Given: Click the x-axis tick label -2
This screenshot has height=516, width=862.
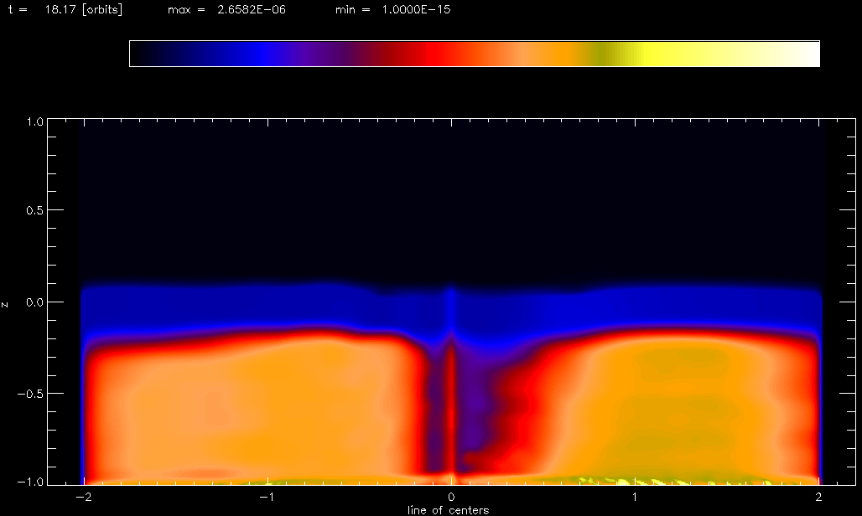Looking at the screenshot, I should coord(82,498).
